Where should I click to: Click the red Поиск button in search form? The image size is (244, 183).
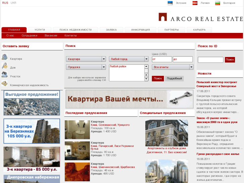click(x=158, y=79)
